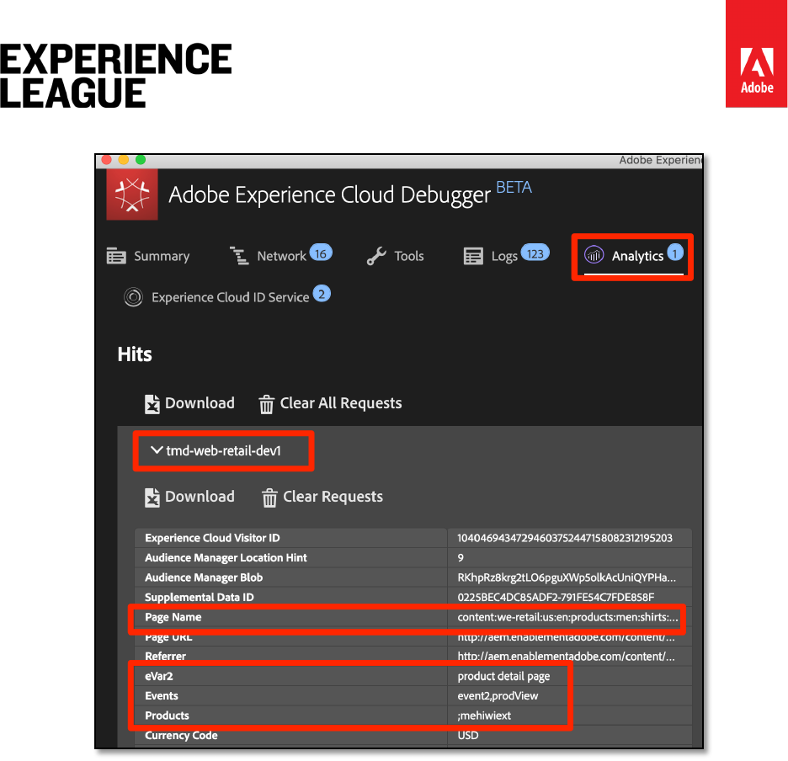Screen dimensions: 788x761
Task: Click the BETA label
Action: pyautogui.click(x=514, y=187)
